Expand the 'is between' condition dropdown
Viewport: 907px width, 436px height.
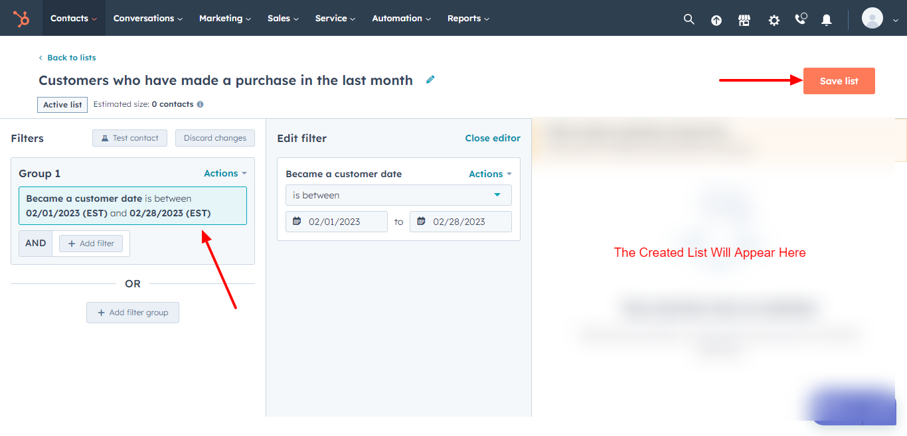pyautogui.click(x=398, y=195)
